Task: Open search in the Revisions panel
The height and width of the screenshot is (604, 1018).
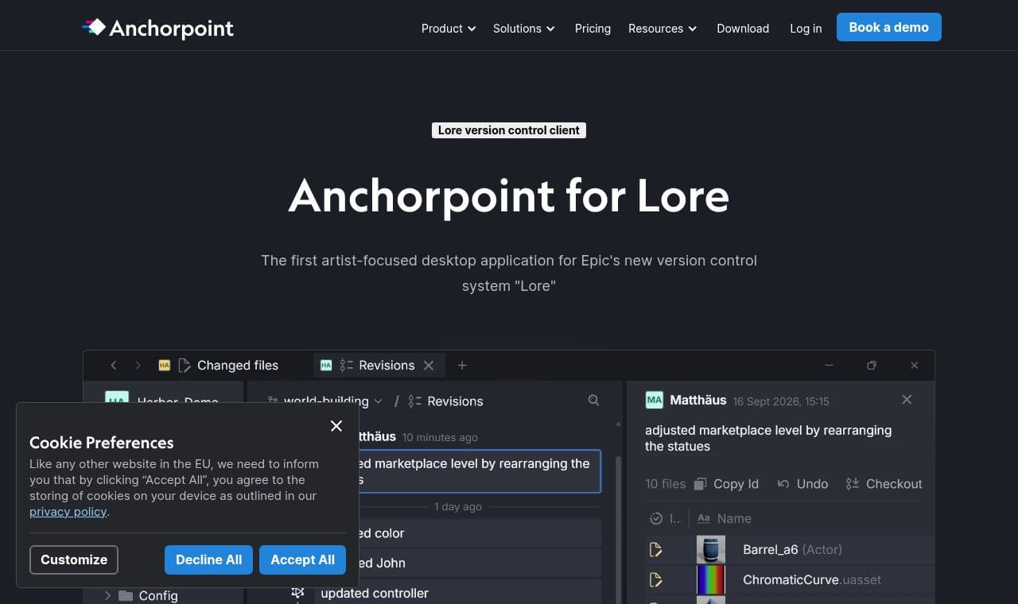Action: pyautogui.click(x=593, y=401)
